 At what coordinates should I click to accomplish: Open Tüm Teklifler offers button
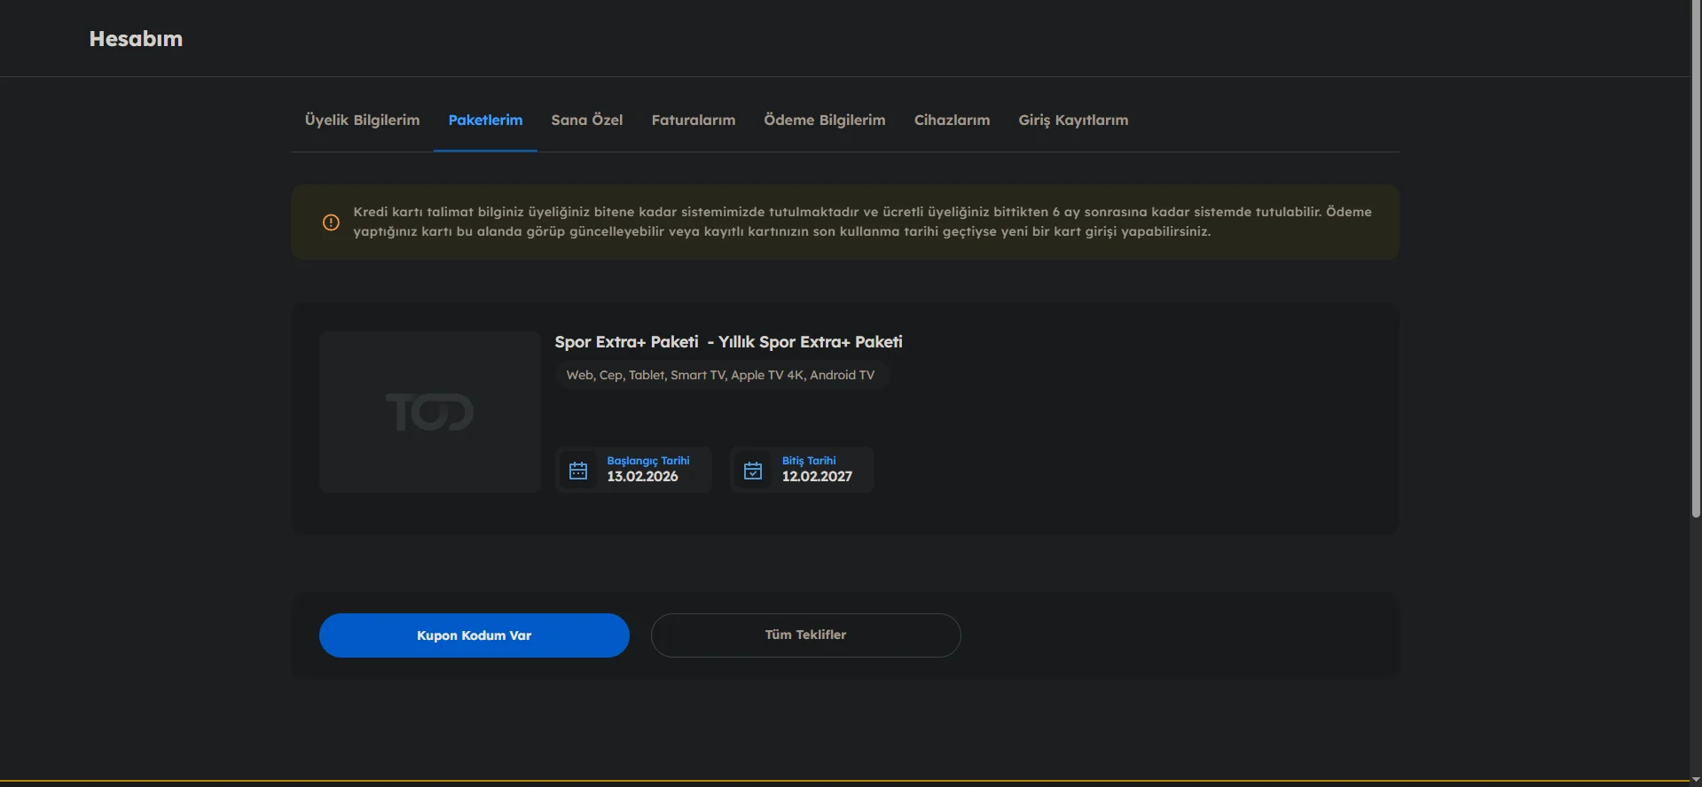[x=806, y=635]
